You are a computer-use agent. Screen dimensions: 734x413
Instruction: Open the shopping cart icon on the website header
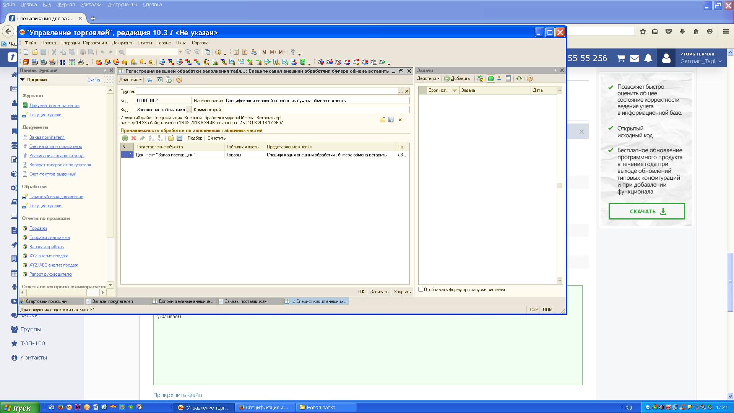(x=621, y=58)
